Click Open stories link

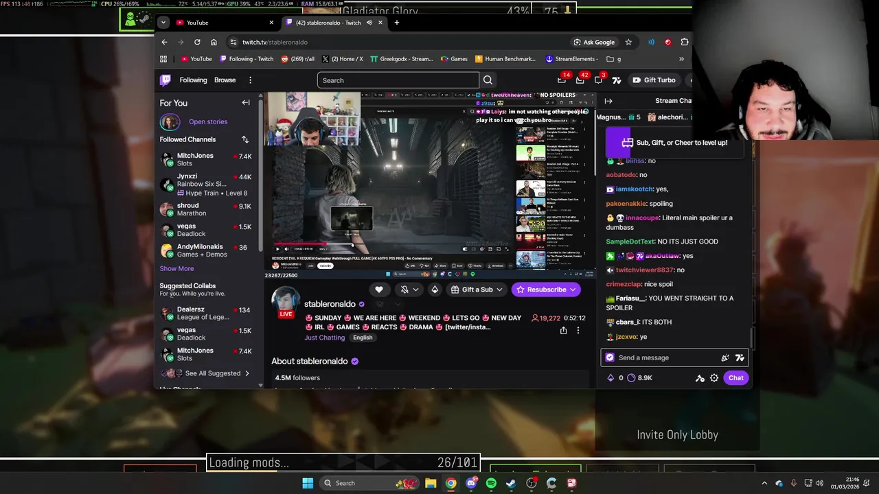pyautogui.click(x=208, y=122)
